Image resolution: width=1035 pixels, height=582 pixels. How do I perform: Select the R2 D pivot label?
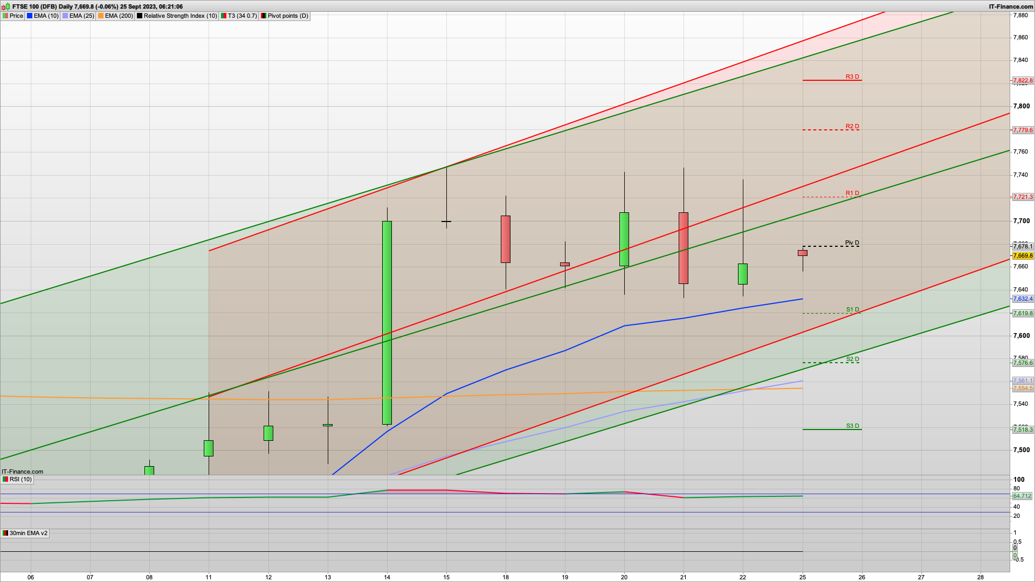coord(852,126)
